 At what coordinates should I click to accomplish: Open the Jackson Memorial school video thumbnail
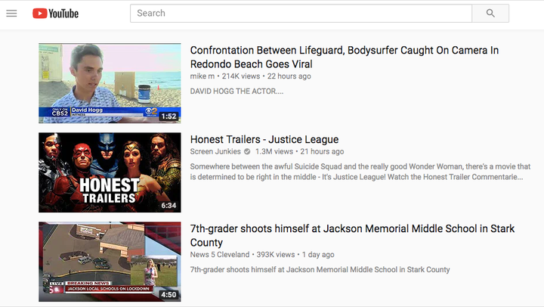pos(110,262)
